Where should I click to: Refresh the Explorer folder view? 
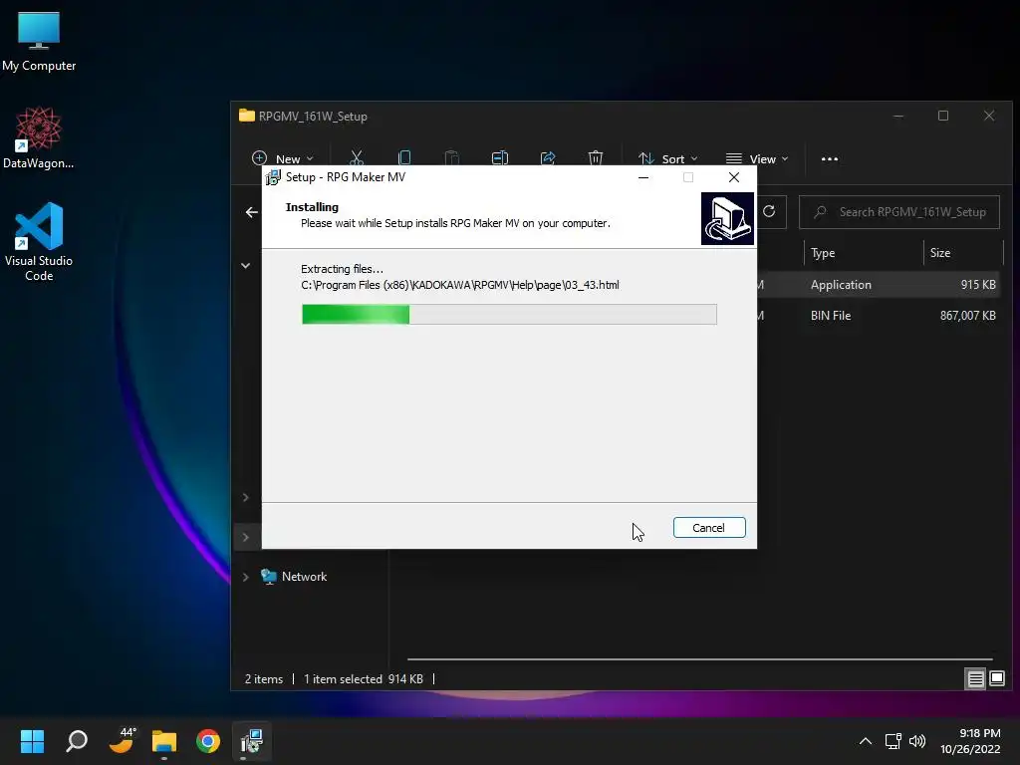(x=769, y=211)
